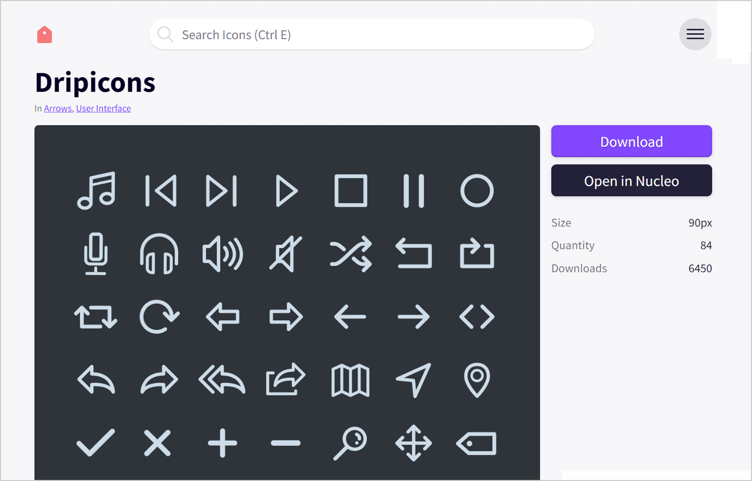Click the downloads count 6450

pyautogui.click(x=700, y=269)
